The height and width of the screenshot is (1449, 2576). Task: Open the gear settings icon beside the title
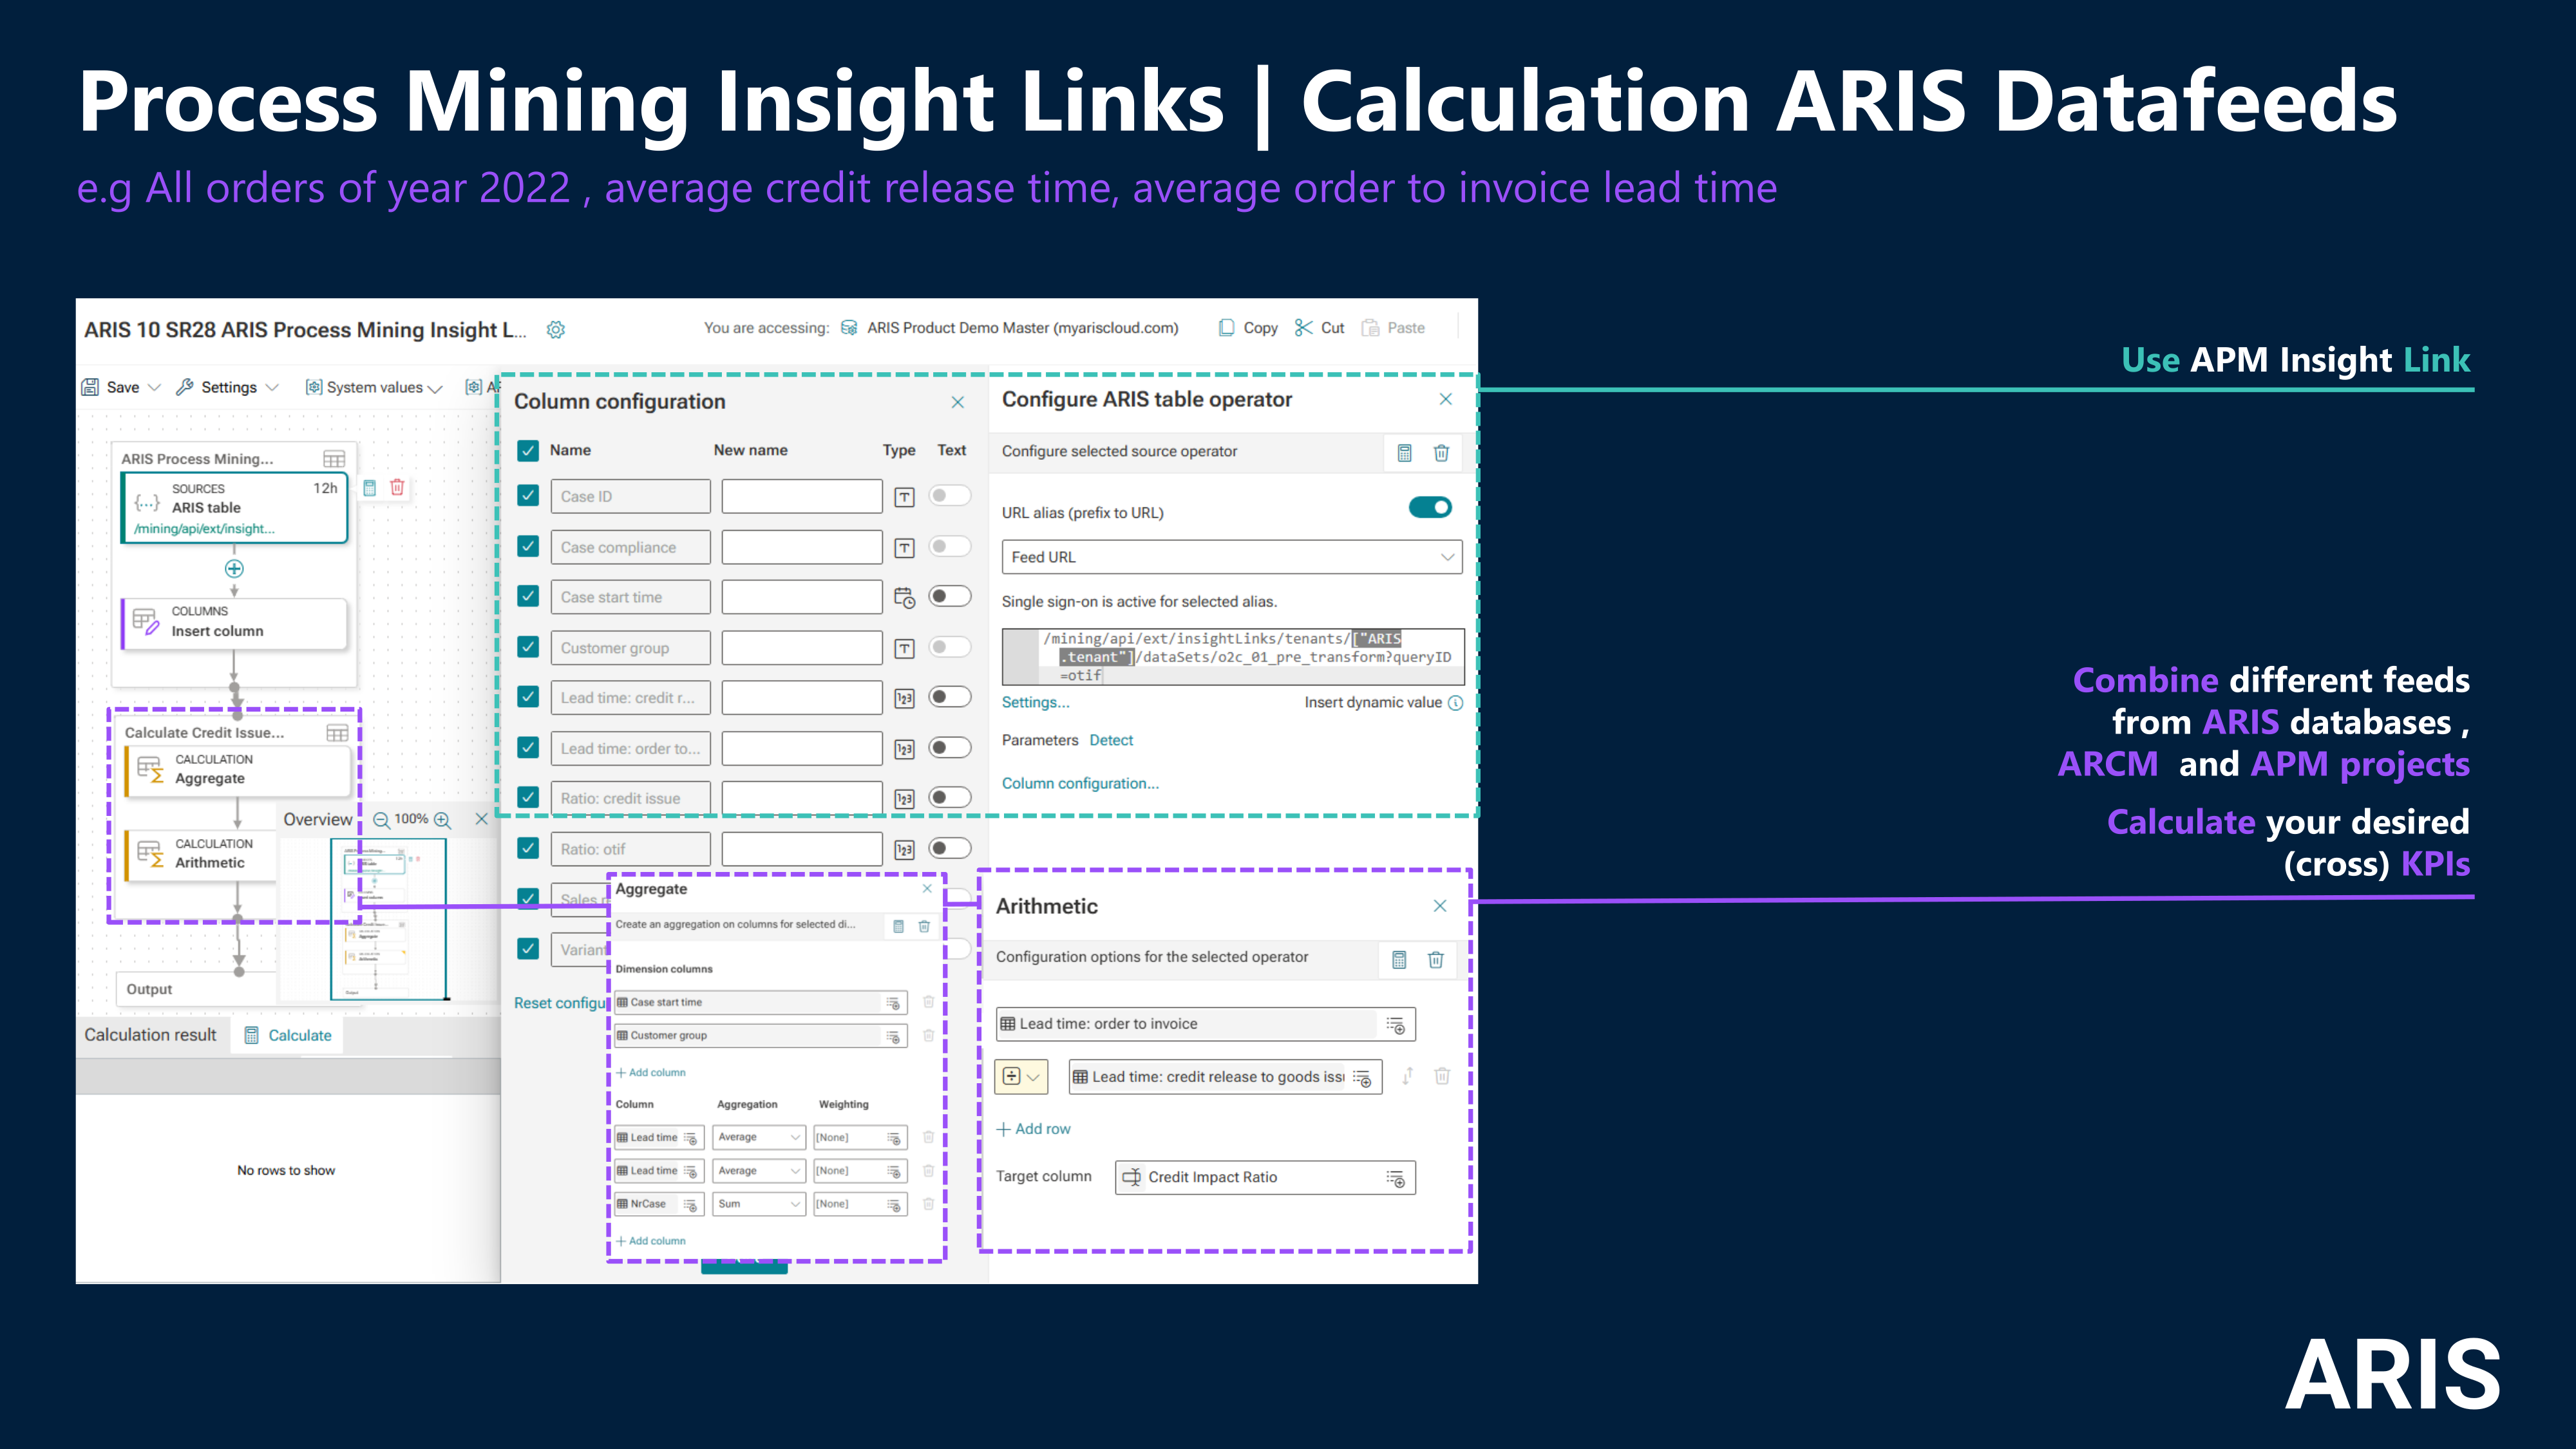(x=556, y=330)
